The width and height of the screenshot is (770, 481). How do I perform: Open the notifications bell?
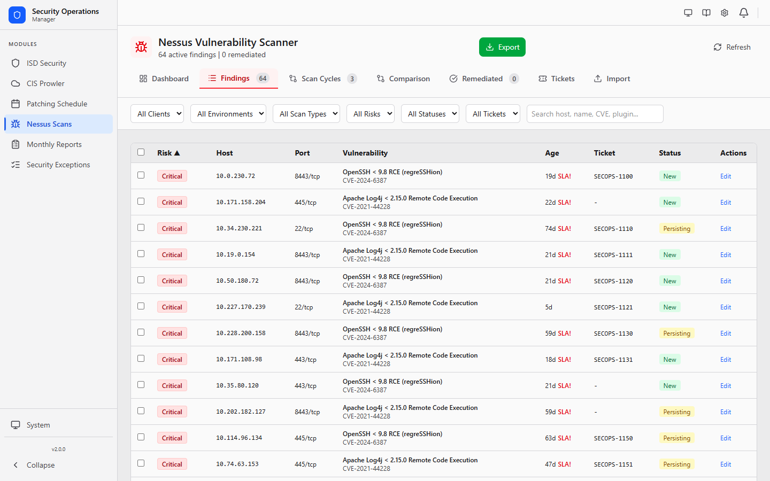tap(744, 13)
